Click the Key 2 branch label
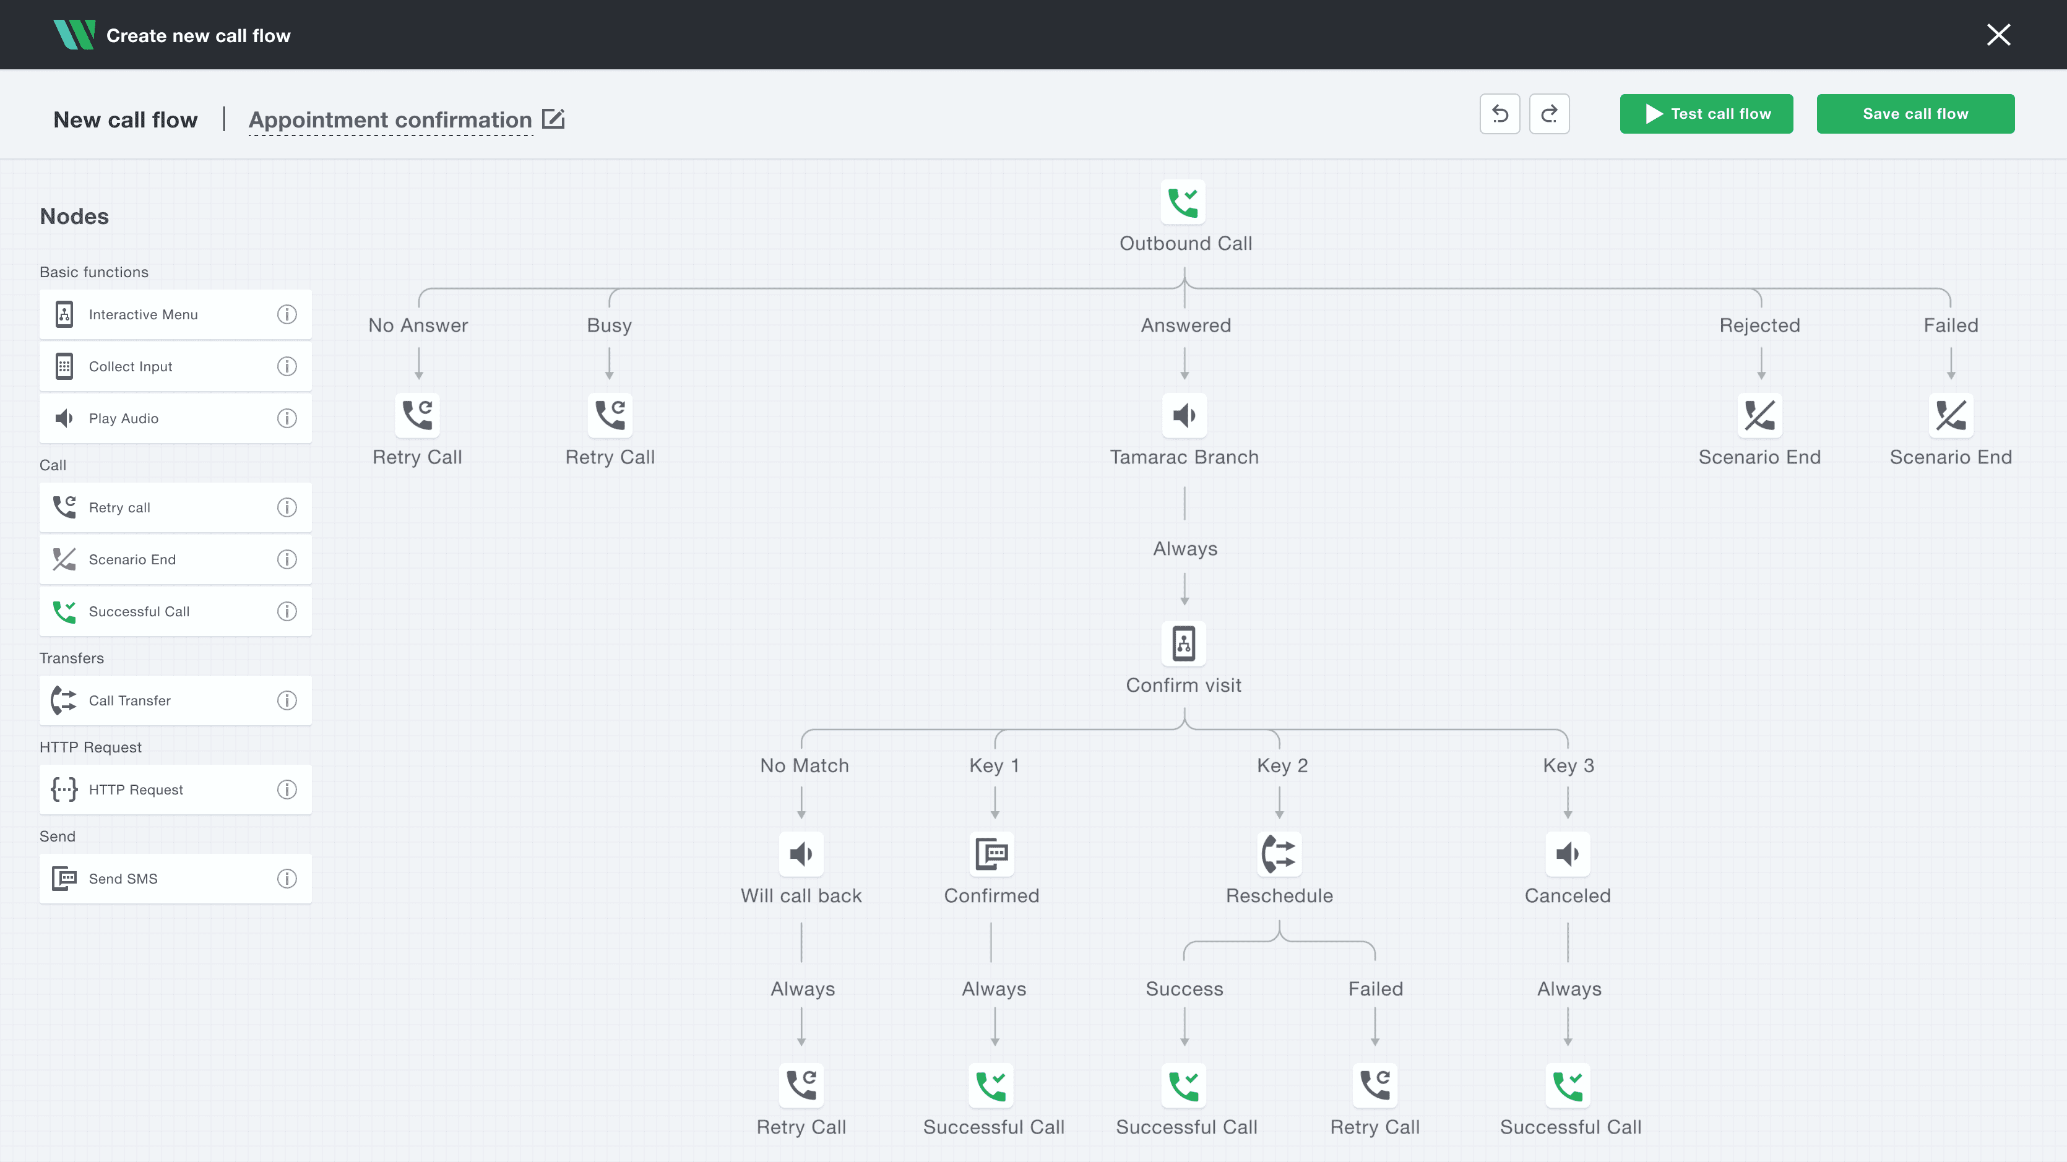The height and width of the screenshot is (1162, 2067). tap(1282, 765)
